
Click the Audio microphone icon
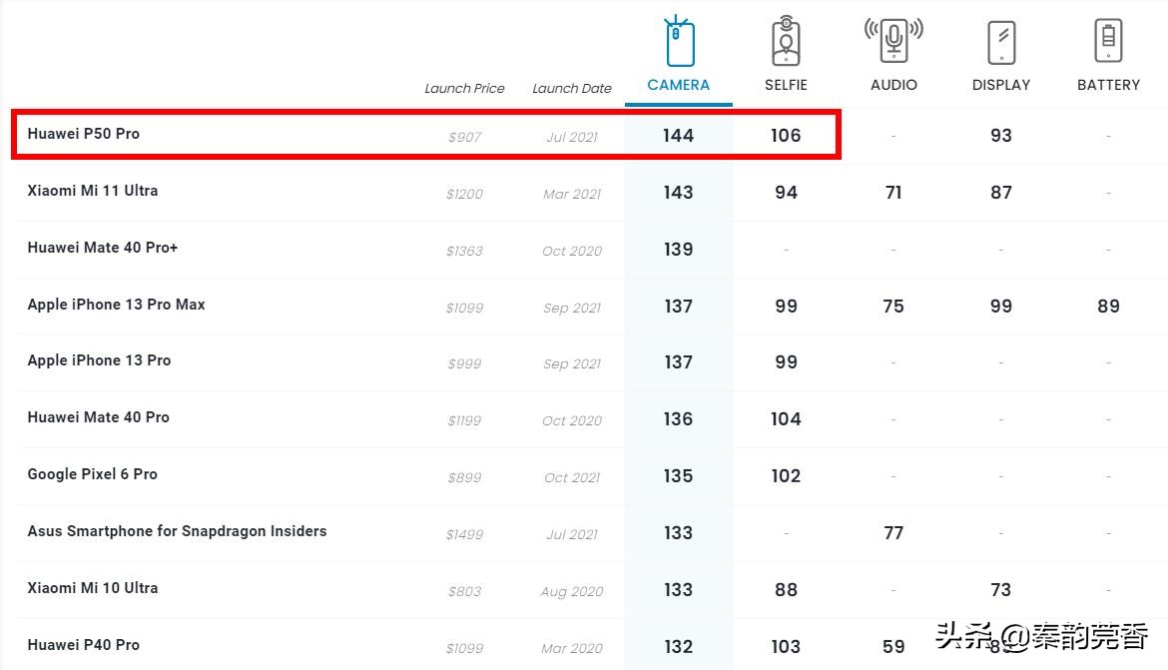893,40
